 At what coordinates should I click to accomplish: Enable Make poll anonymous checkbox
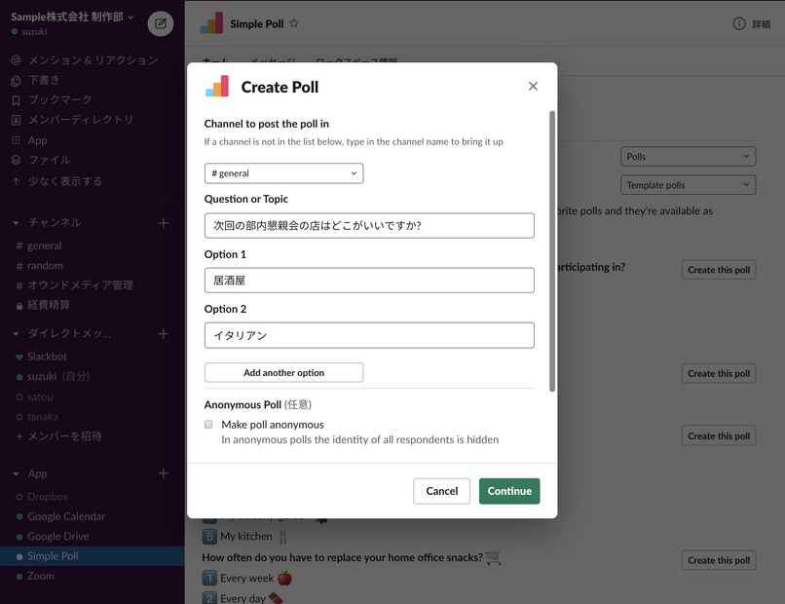click(208, 425)
